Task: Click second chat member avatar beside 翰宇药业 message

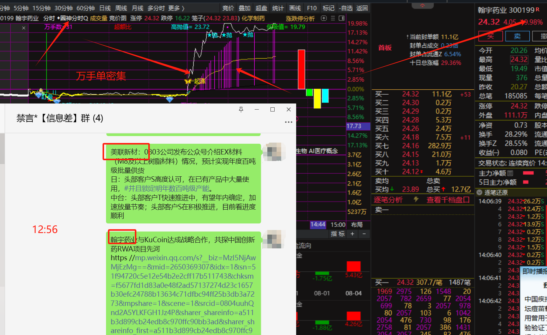Action: [274, 239]
